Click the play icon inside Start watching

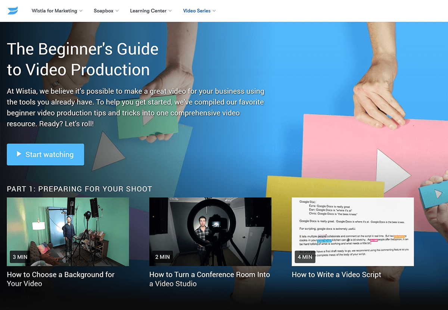19,154
